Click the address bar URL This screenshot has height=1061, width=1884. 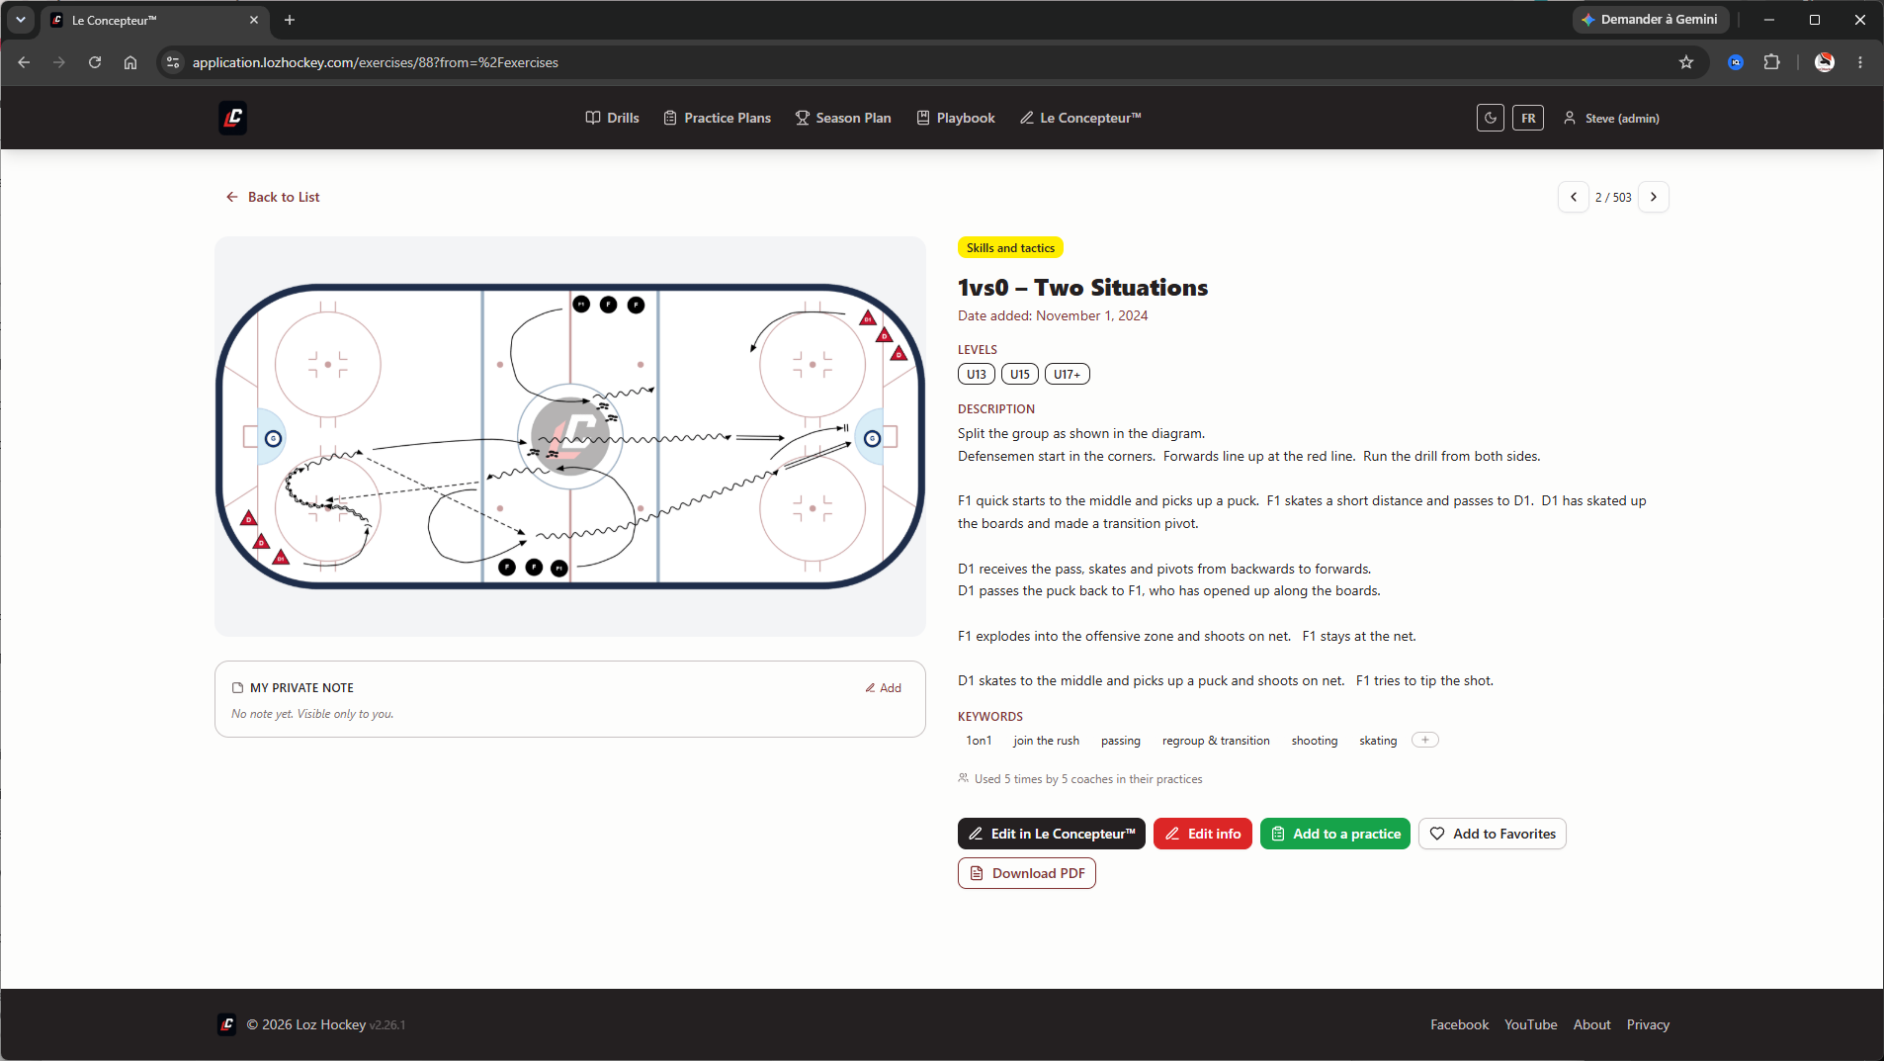(x=375, y=62)
